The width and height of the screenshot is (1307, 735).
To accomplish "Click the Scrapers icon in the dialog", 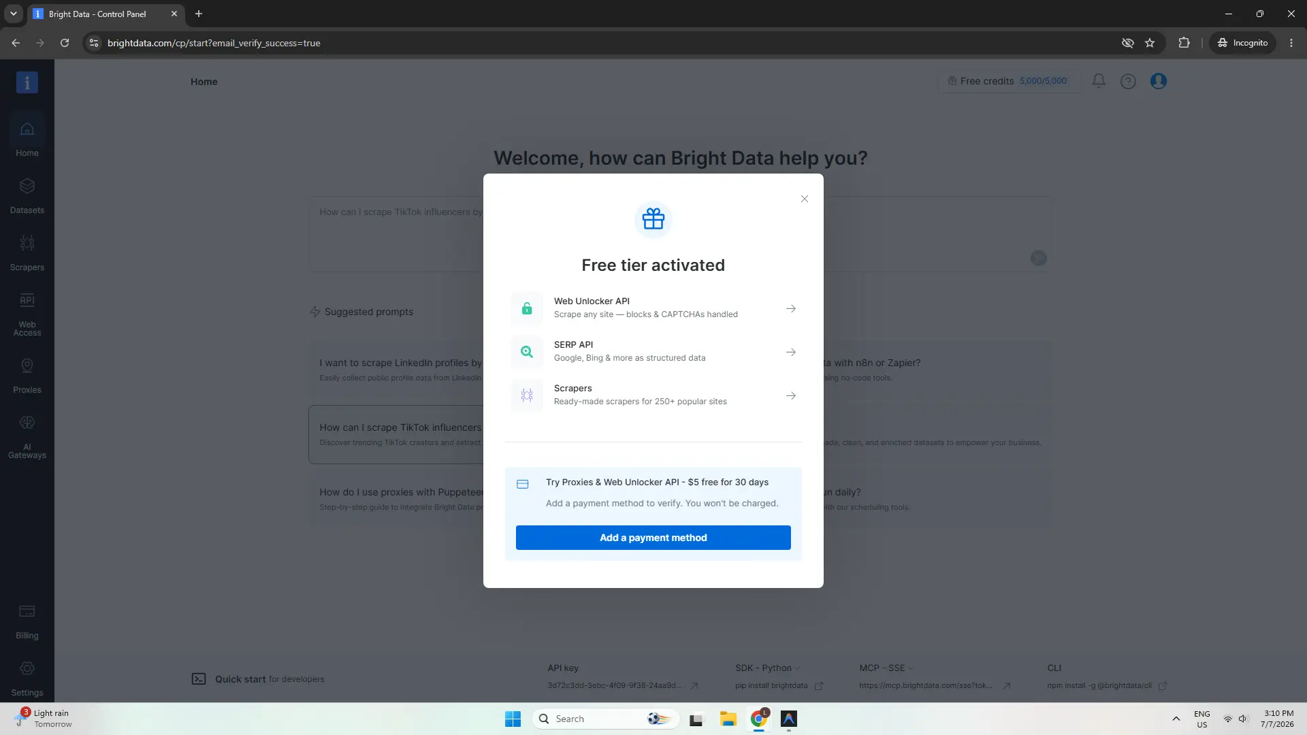I will click(x=527, y=395).
